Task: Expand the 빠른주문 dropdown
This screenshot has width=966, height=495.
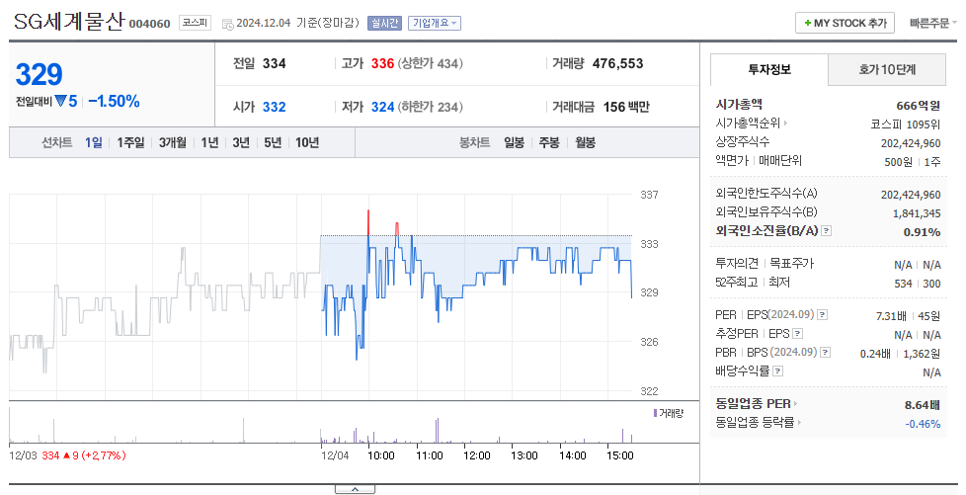Action: pyautogui.click(x=932, y=23)
